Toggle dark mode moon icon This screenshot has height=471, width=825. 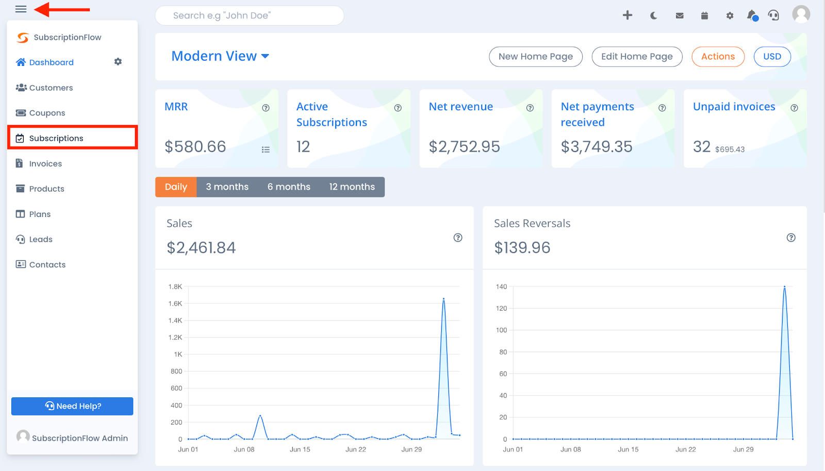point(653,15)
